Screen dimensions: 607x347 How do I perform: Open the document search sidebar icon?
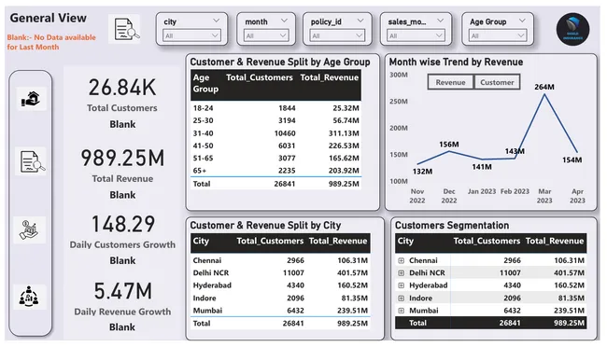[31, 161]
